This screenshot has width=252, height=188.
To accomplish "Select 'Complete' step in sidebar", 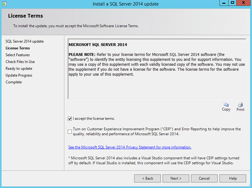I will coord(14,82).
